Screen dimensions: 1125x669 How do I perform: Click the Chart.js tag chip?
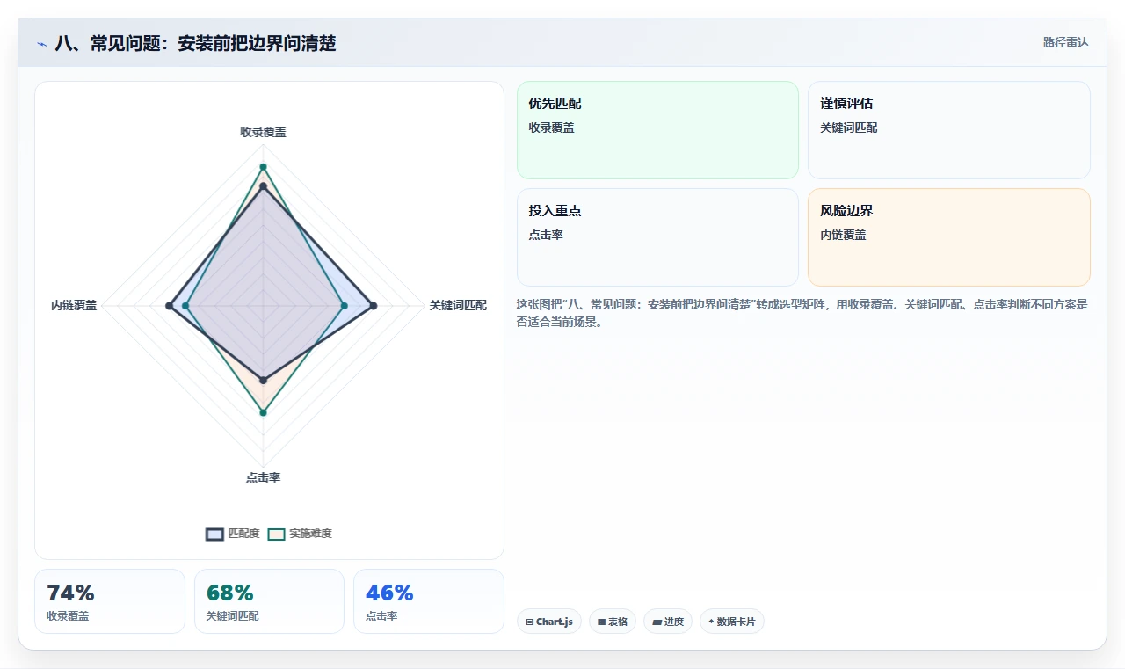click(549, 622)
